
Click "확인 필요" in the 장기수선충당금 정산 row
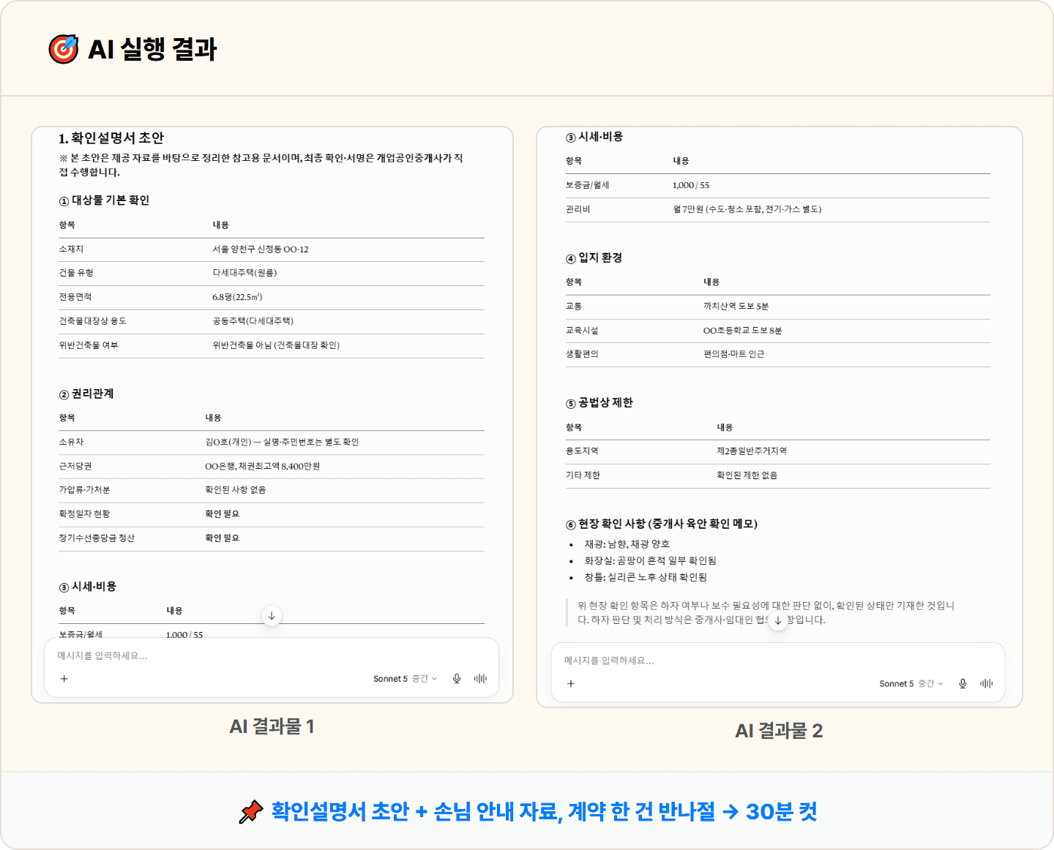pyautogui.click(x=223, y=538)
